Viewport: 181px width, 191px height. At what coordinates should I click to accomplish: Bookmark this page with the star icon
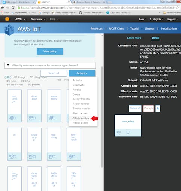[177, 8]
